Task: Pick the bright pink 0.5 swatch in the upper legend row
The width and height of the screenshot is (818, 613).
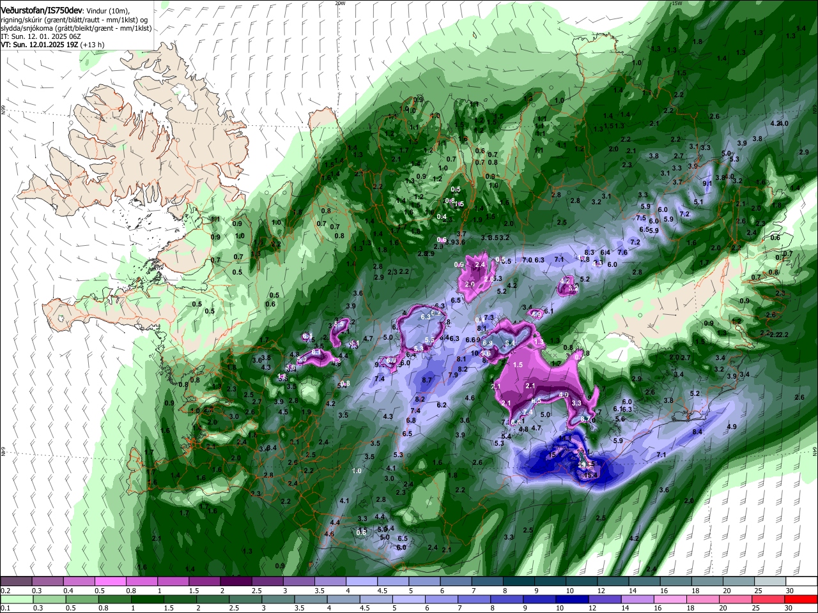Action: (x=110, y=581)
